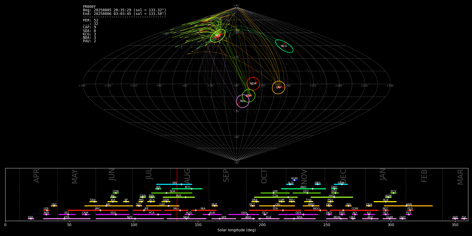Click the NZC shower bar in the timeline
This screenshot has width=472, height=236.
[130, 219]
